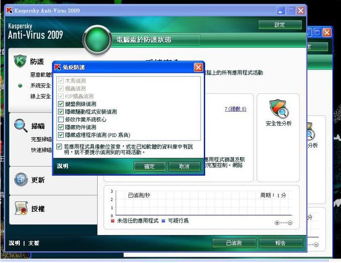Close the background Kaspersky window
Screen dimensions: 341x263
(x=327, y=32)
